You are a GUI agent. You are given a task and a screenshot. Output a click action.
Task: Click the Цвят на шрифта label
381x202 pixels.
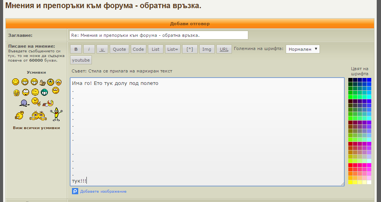coord(360,71)
